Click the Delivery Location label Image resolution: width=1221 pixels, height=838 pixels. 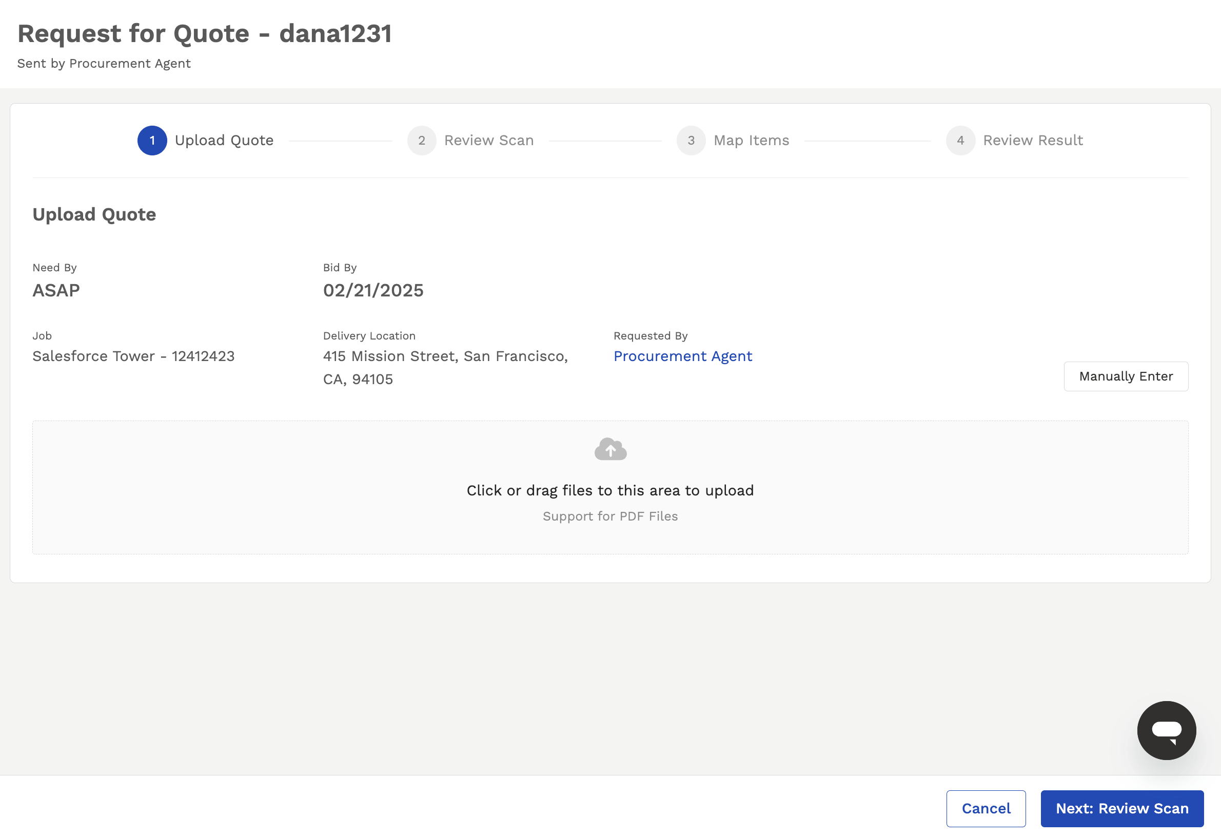coord(369,335)
